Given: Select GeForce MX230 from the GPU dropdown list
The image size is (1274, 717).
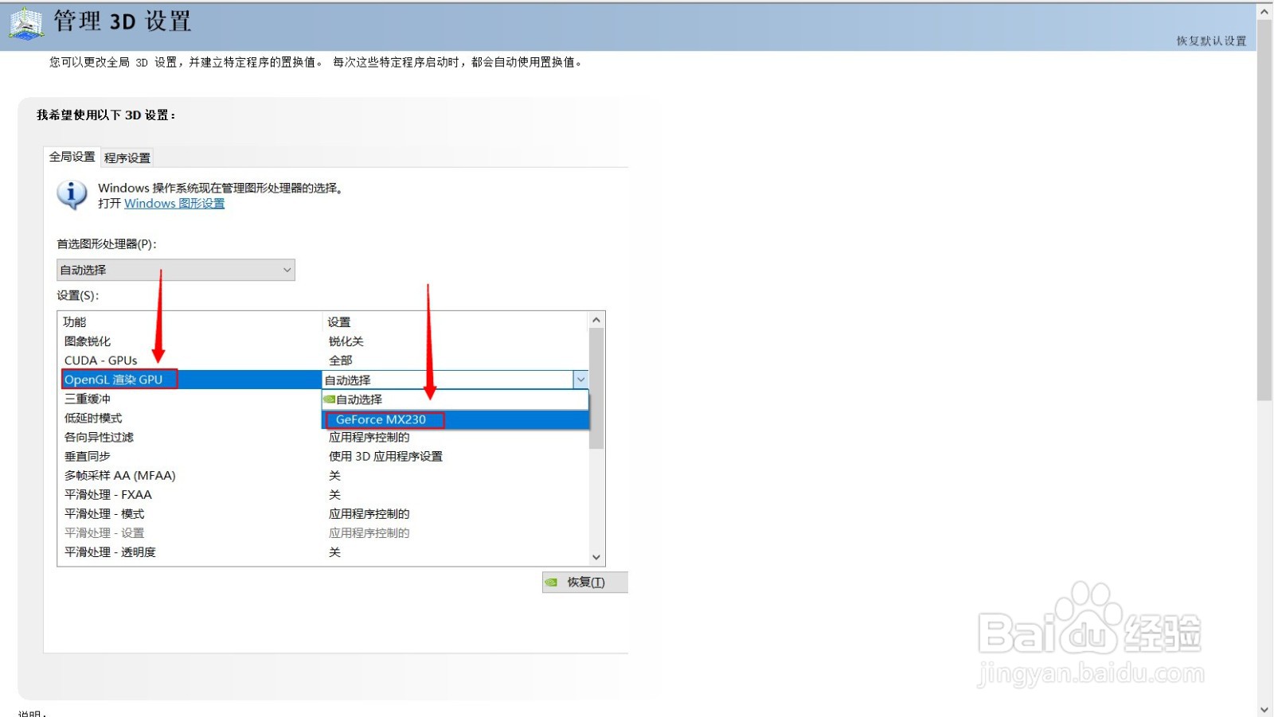Looking at the screenshot, I should coord(385,419).
